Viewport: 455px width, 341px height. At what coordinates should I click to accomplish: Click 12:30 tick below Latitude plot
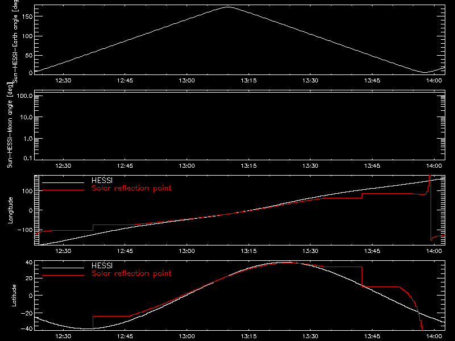click(x=63, y=336)
